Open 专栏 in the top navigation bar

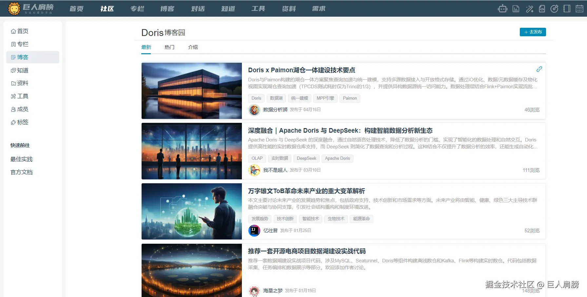[137, 8]
